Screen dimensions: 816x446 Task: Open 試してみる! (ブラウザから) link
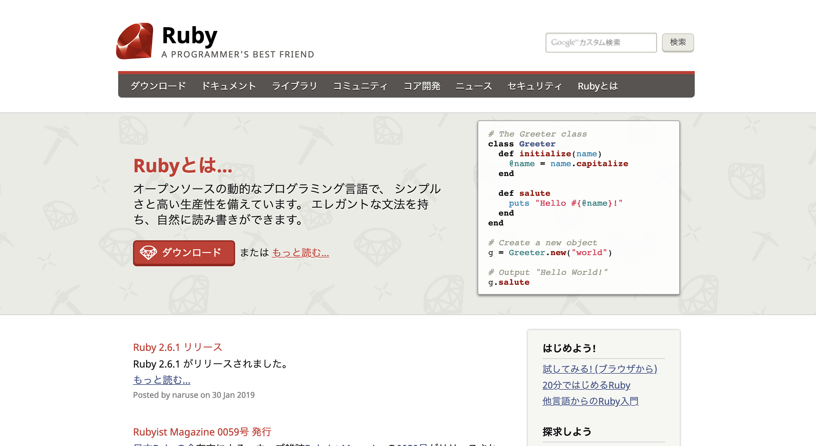600,369
